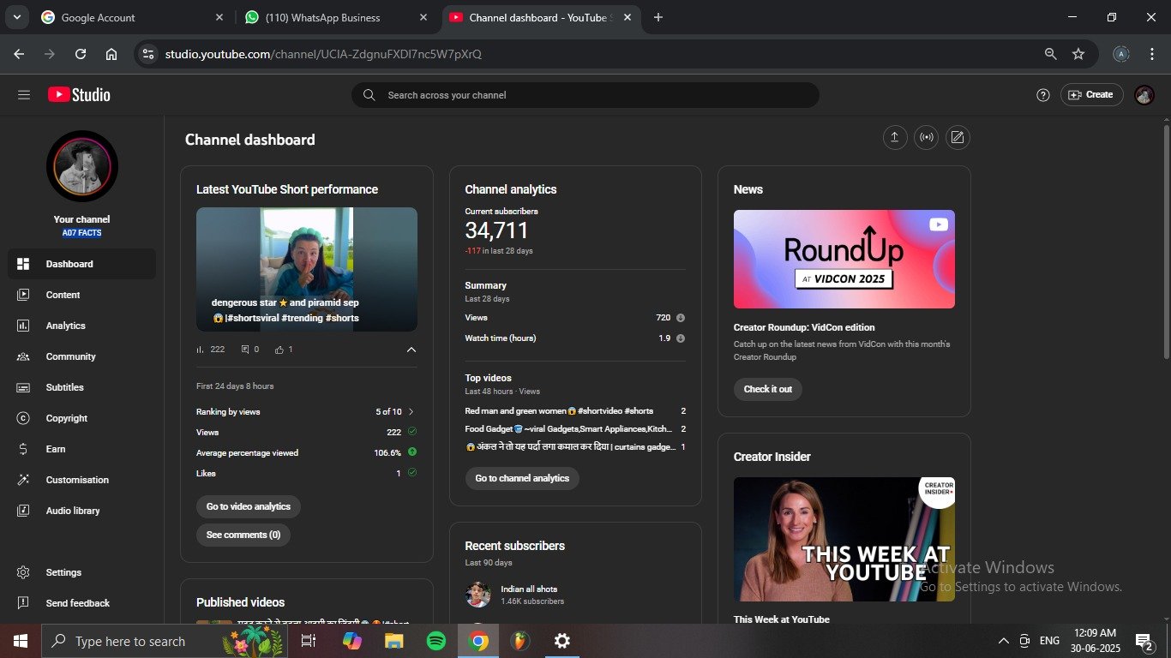1171x658 pixels.
Task: Click Send feedback in sidebar
Action: pyautogui.click(x=81, y=603)
